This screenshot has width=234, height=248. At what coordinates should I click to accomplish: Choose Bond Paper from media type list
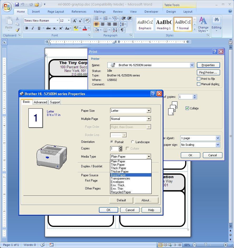[118, 175]
